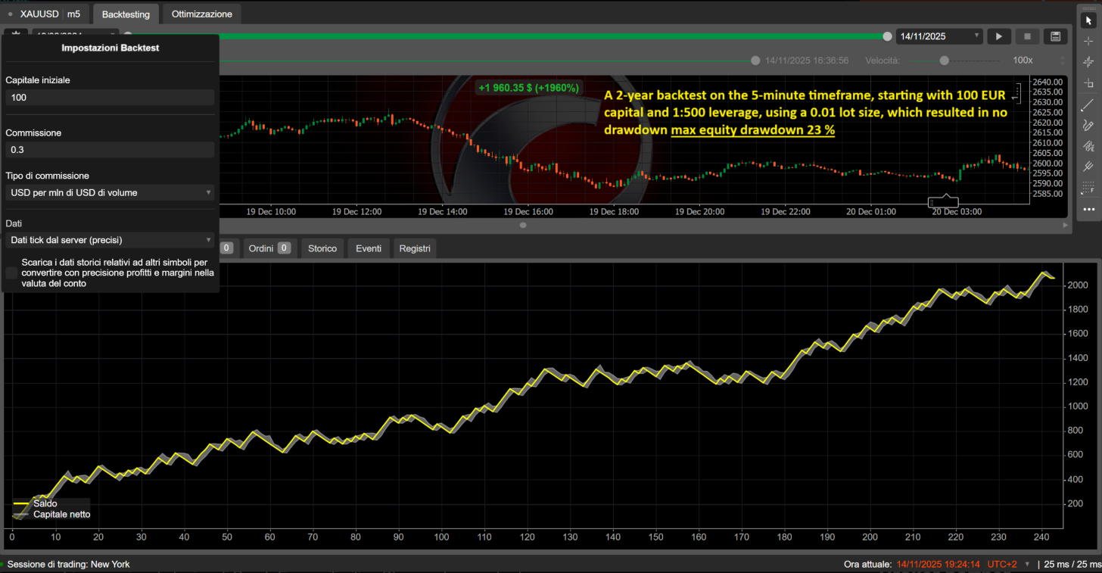Click the 25 ms / 25 ms latency indicator

1071,564
